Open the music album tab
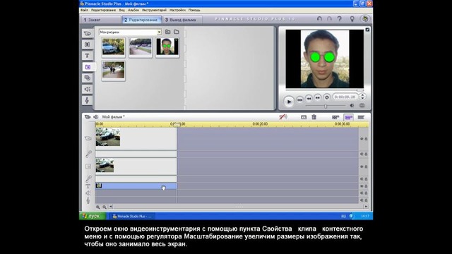452x254 pixels. [88, 100]
